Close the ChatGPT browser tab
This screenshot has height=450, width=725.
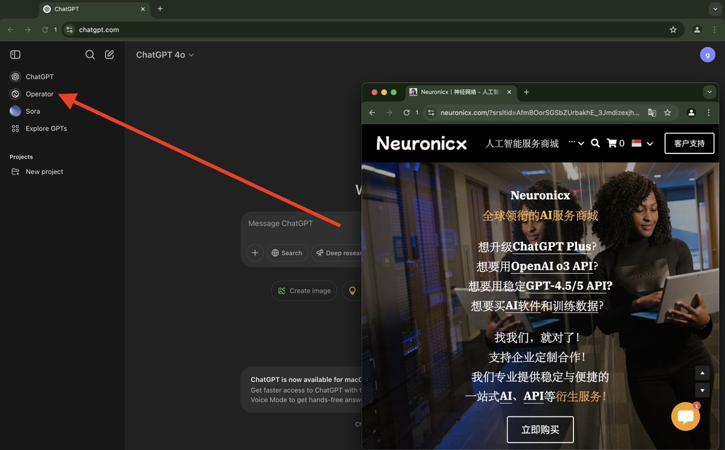click(143, 9)
